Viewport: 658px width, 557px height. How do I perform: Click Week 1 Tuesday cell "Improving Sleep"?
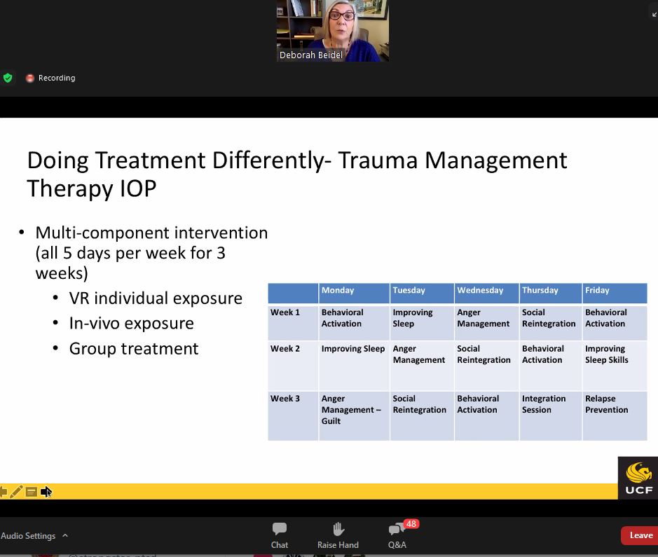tap(422, 322)
